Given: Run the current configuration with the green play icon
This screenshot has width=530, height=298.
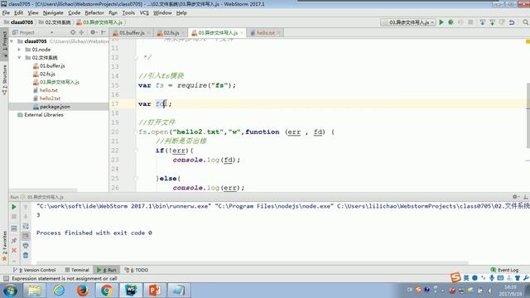Looking at the screenshot, I should coord(441,22).
